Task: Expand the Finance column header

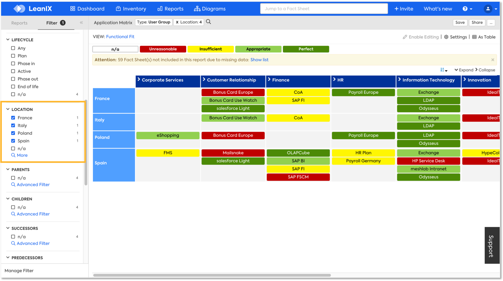Action: (x=269, y=80)
